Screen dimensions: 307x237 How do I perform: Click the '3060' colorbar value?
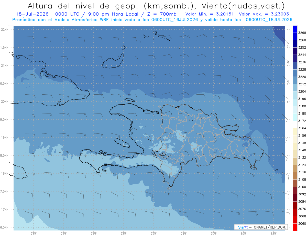click(302, 223)
